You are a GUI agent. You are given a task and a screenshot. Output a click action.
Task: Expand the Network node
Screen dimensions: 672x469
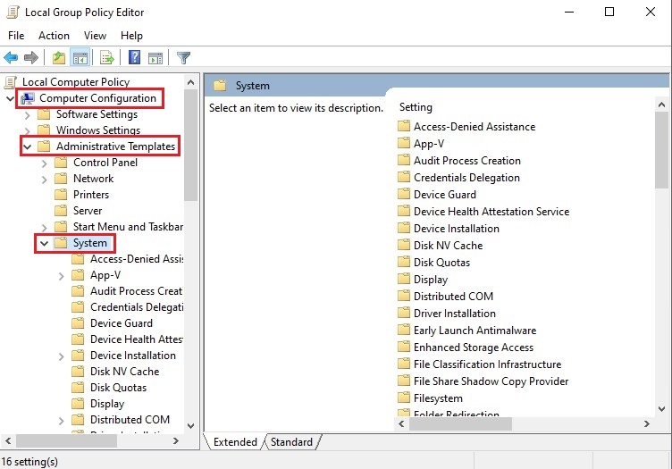[44, 180]
